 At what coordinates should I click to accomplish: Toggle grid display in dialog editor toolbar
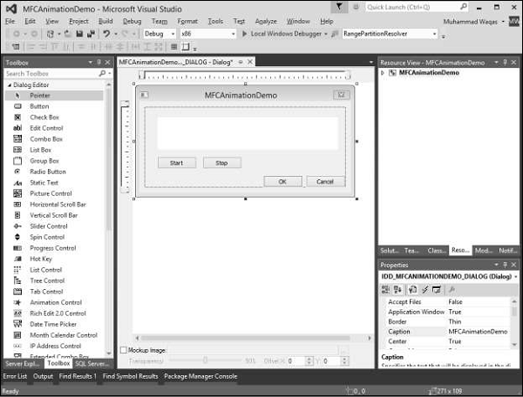pyautogui.click(x=173, y=47)
